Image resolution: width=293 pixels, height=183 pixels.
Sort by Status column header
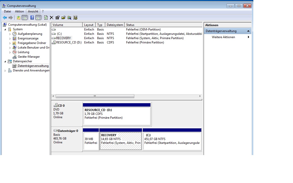163,25
